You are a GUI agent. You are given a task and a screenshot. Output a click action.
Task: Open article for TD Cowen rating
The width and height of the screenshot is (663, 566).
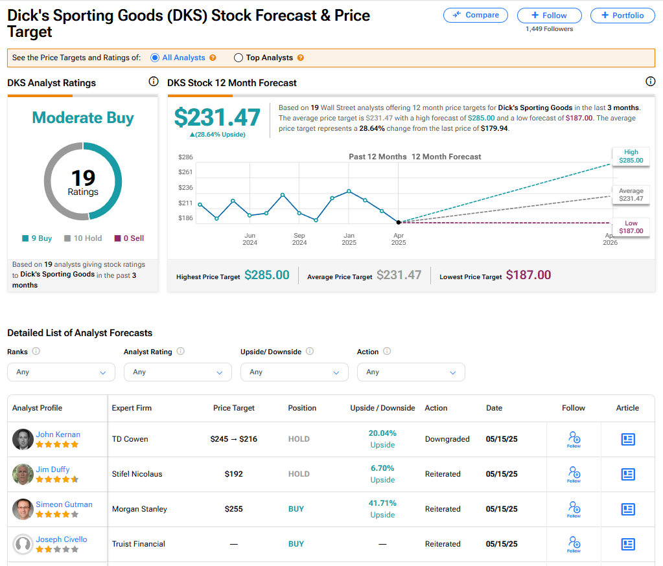628,439
